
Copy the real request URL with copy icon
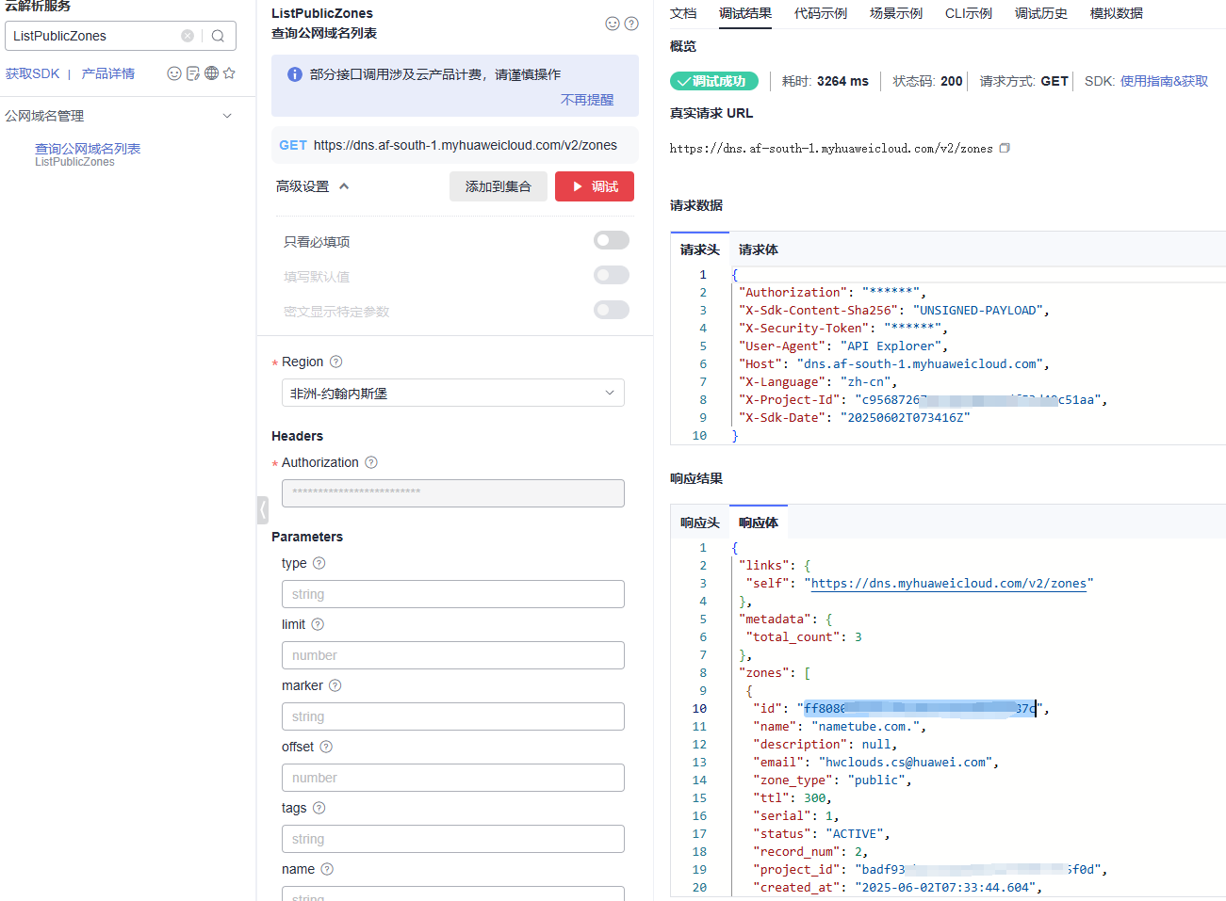pos(1005,148)
